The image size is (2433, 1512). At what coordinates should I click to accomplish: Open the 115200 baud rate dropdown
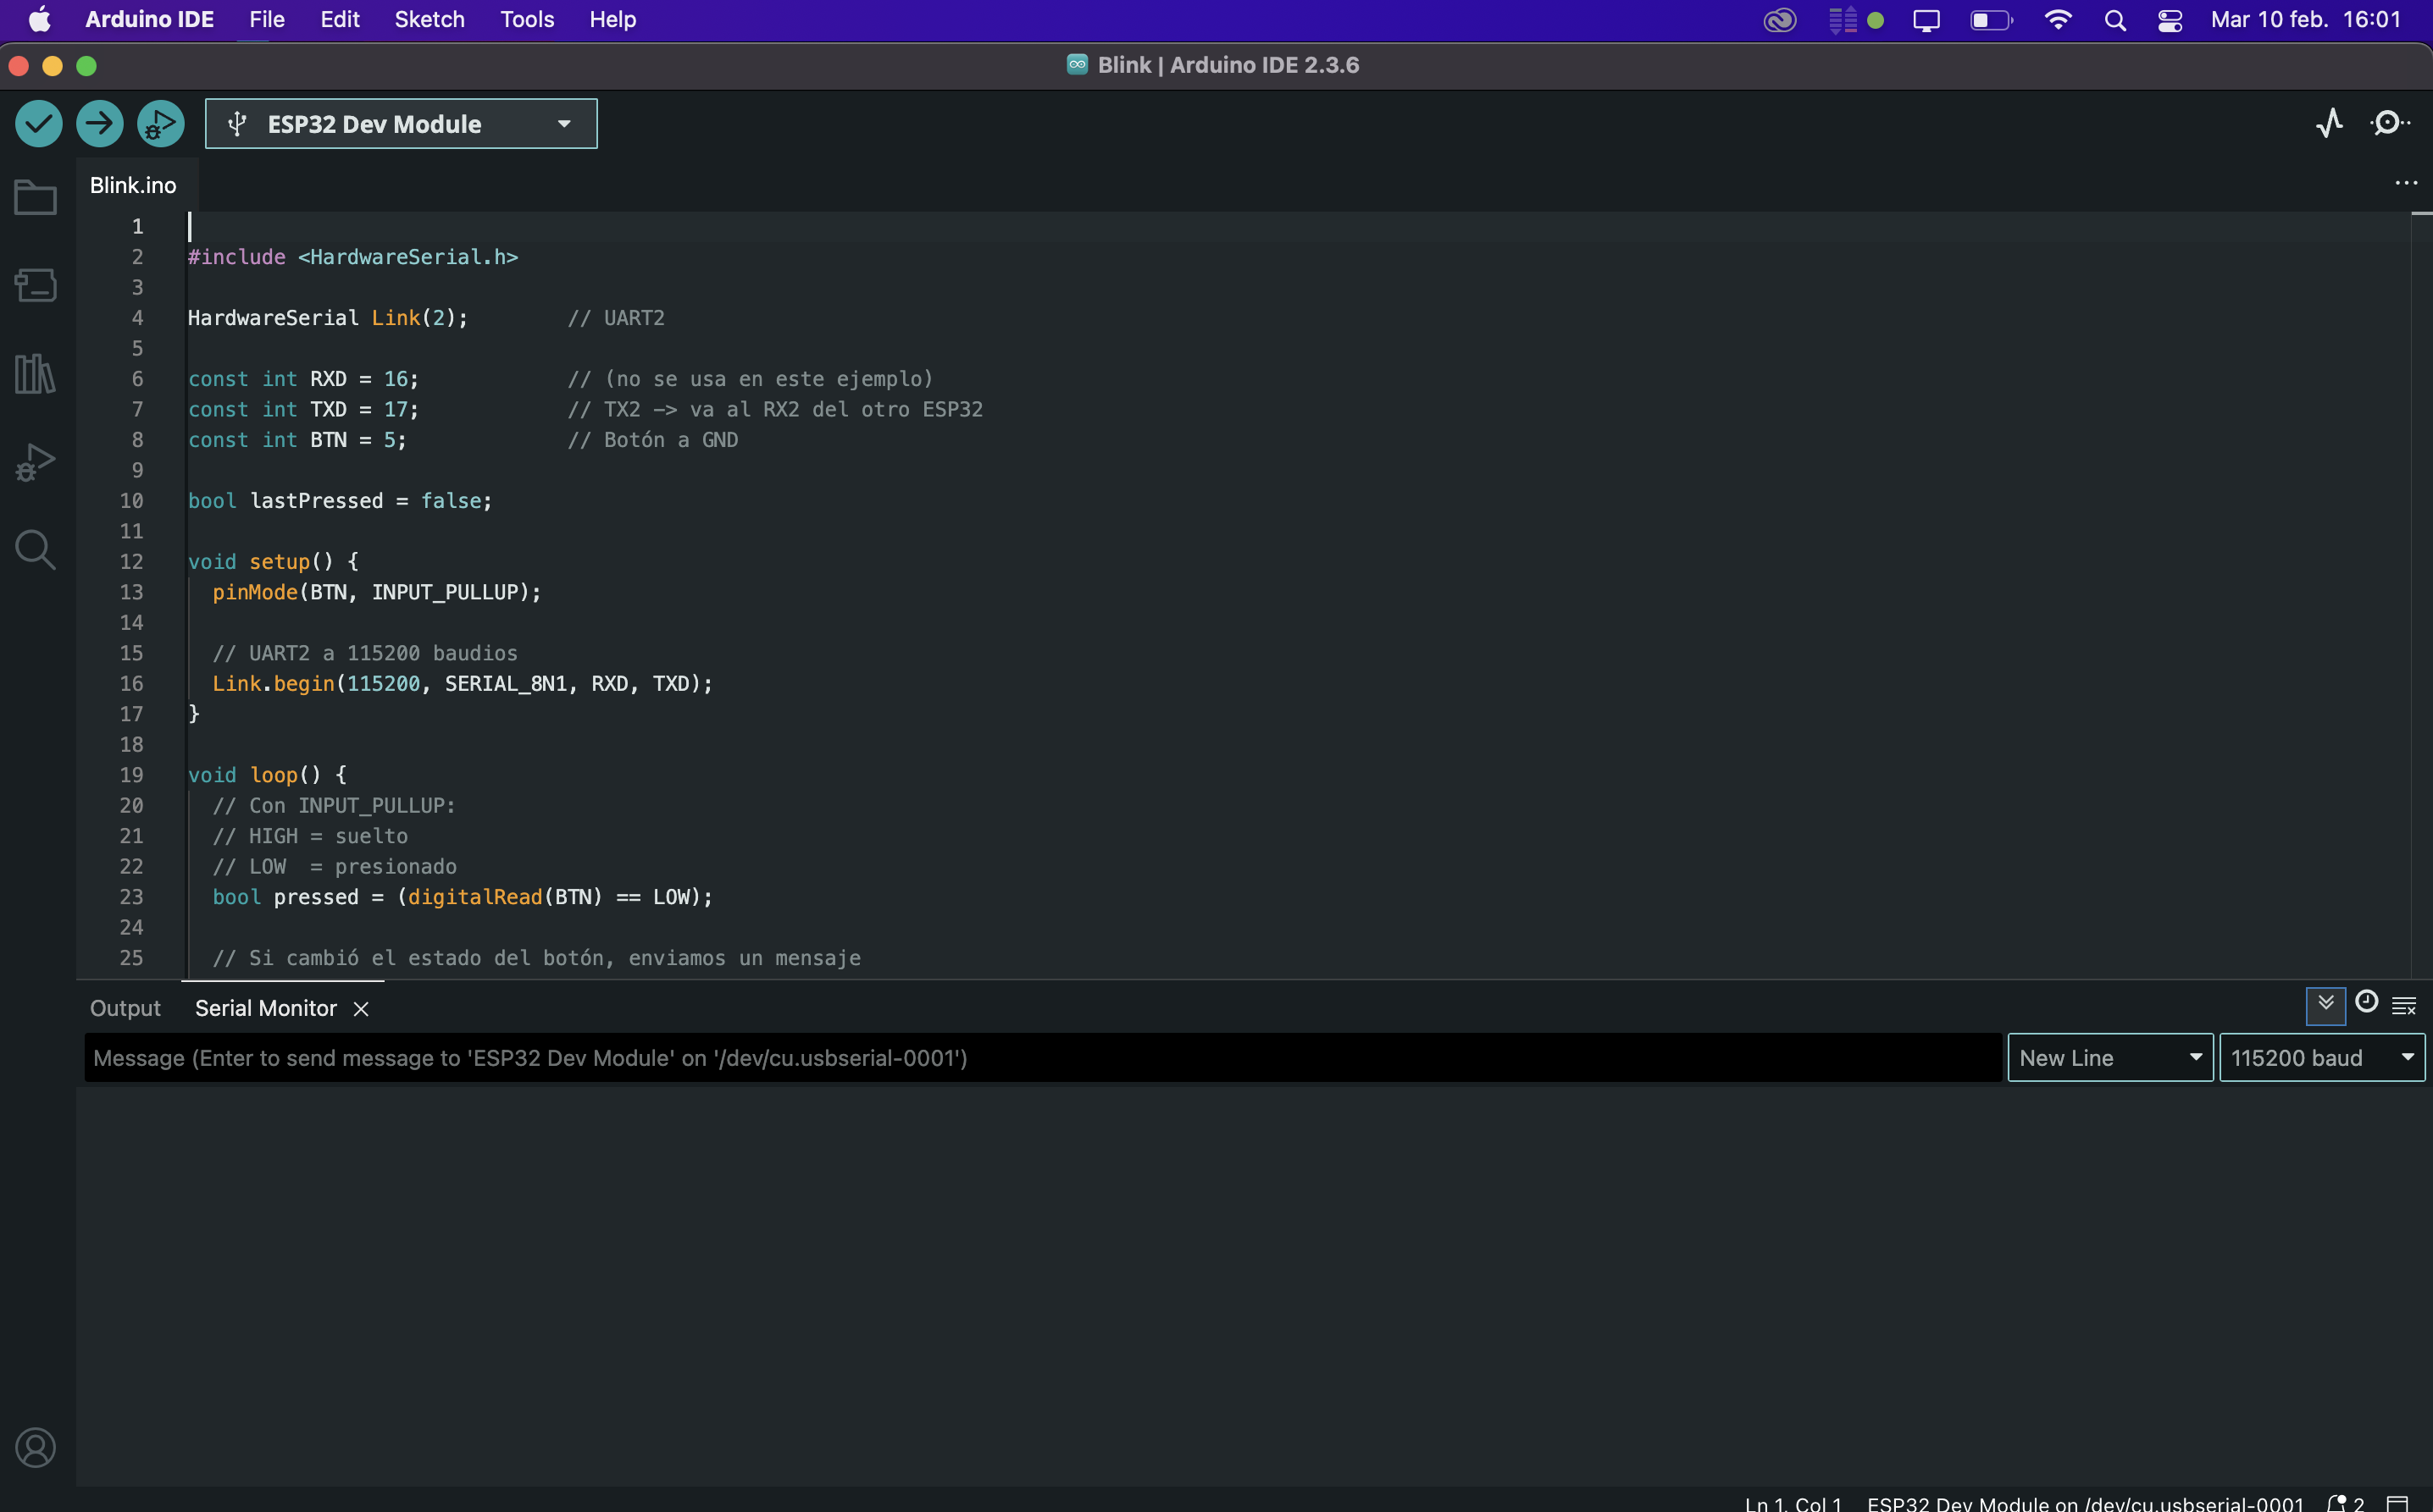click(2321, 1058)
